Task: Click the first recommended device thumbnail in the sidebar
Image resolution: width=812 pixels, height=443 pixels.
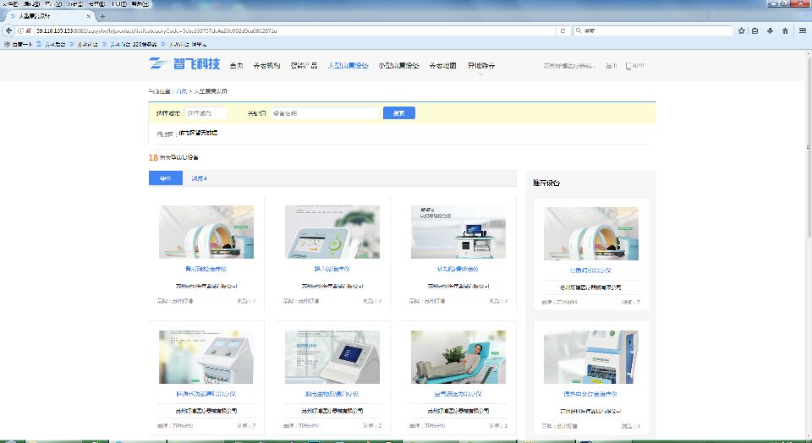Action: [x=590, y=233]
